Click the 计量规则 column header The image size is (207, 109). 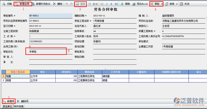click(142, 72)
